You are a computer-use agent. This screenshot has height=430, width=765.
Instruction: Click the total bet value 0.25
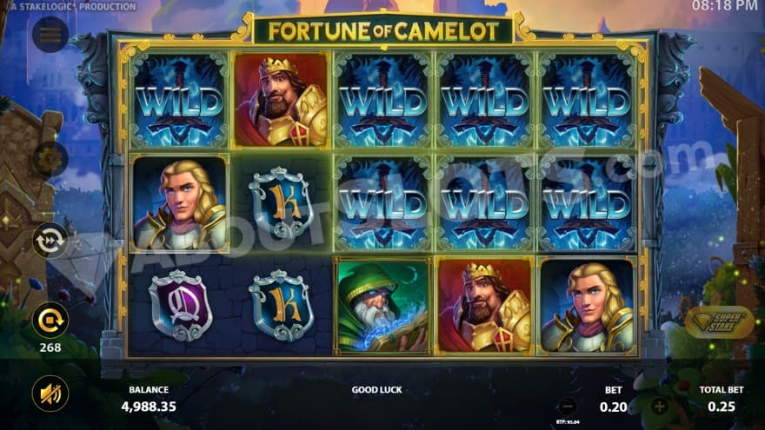721,407
